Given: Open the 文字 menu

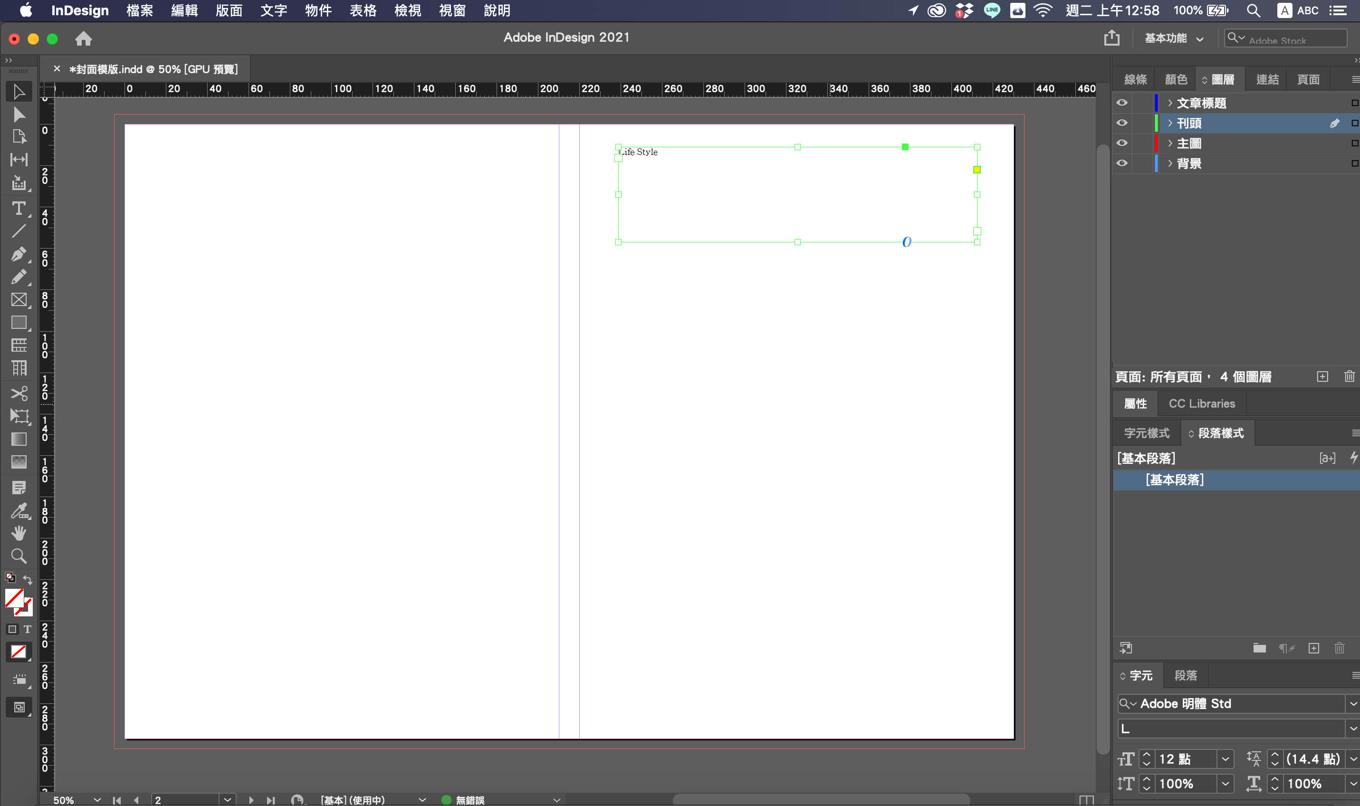Looking at the screenshot, I should point(273,10).
